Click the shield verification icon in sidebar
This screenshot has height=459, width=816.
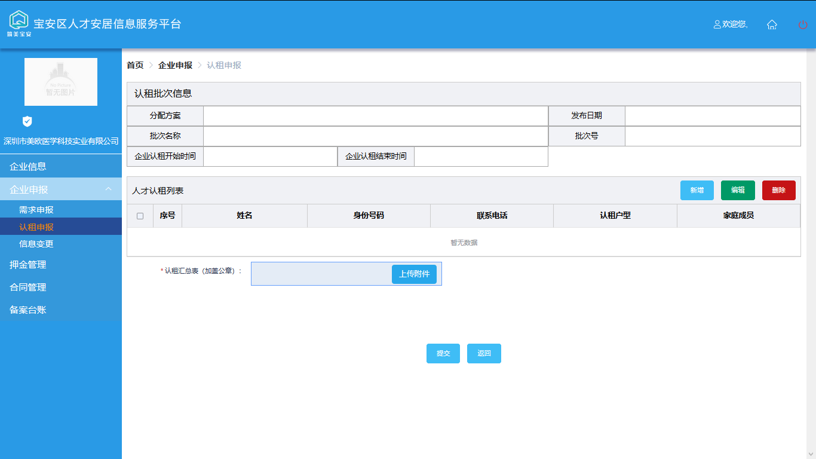[27, 121]
